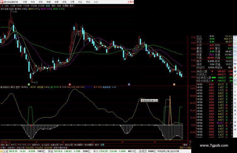237x153 pixels.
Task: Click sidebar icon above the RSI icon
Action: [235, 60]
